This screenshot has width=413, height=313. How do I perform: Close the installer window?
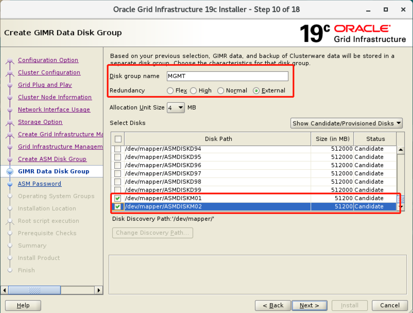pyautogui.click(x=403, y=9)
